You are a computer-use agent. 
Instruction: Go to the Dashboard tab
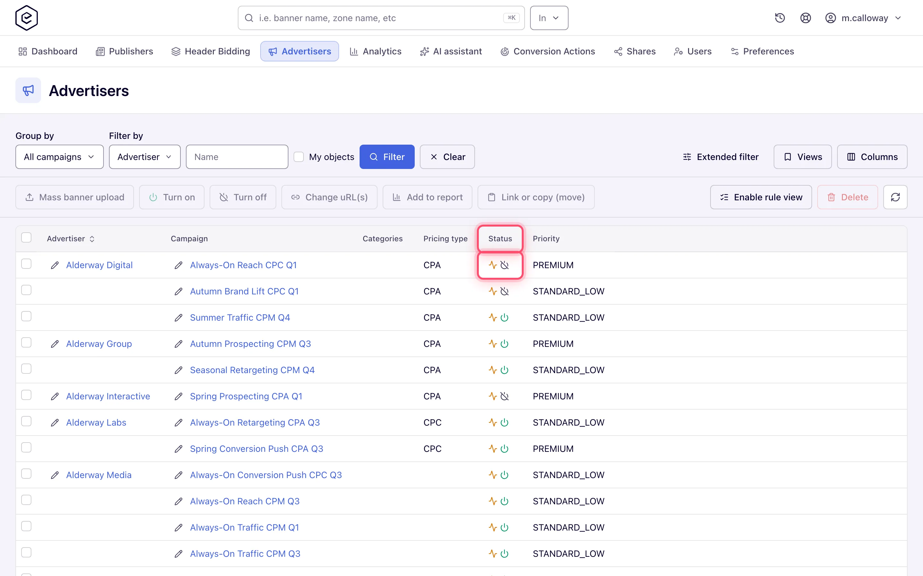coord(48,52)
